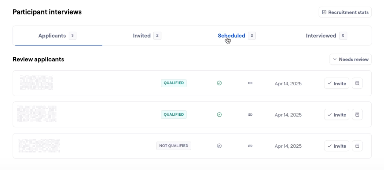This screenshot has height=170, width=384.
Task: Click the first applicant's green check icon
Action: (x=219, y=83)
